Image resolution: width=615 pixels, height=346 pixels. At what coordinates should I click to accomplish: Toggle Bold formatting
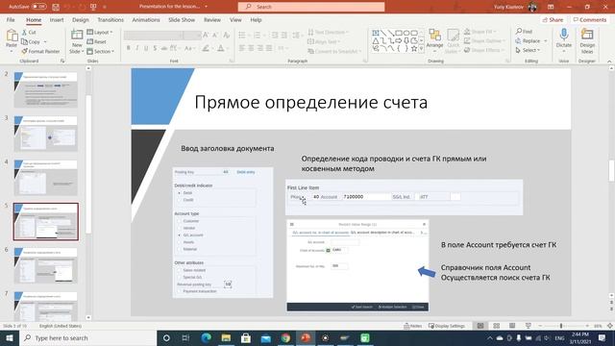pyautogui.click(x=128, y=48)
